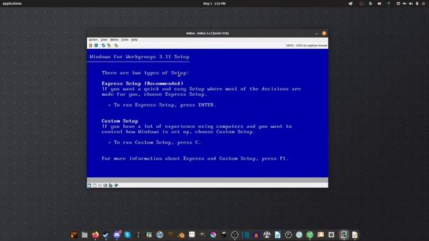Click the volume icon in system tray

coord(411,3)
